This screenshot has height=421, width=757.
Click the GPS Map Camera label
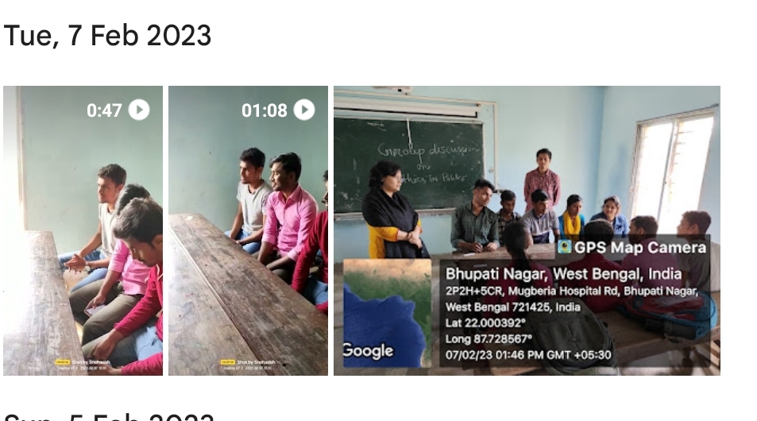pos(640,247)
